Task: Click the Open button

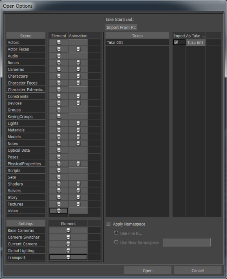Action: pyautogui.click(x=148, y=270)
